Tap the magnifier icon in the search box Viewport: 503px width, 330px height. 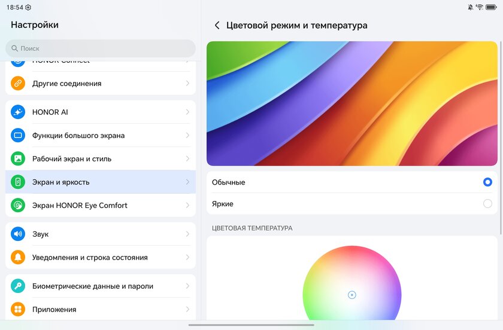click(14, 48)
